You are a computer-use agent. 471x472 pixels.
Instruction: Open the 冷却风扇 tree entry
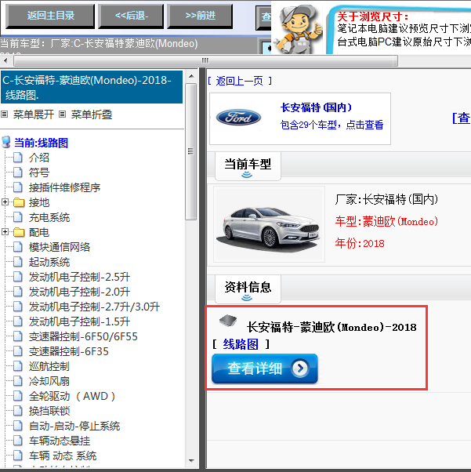pyautogui.click(x=49, y=381)
